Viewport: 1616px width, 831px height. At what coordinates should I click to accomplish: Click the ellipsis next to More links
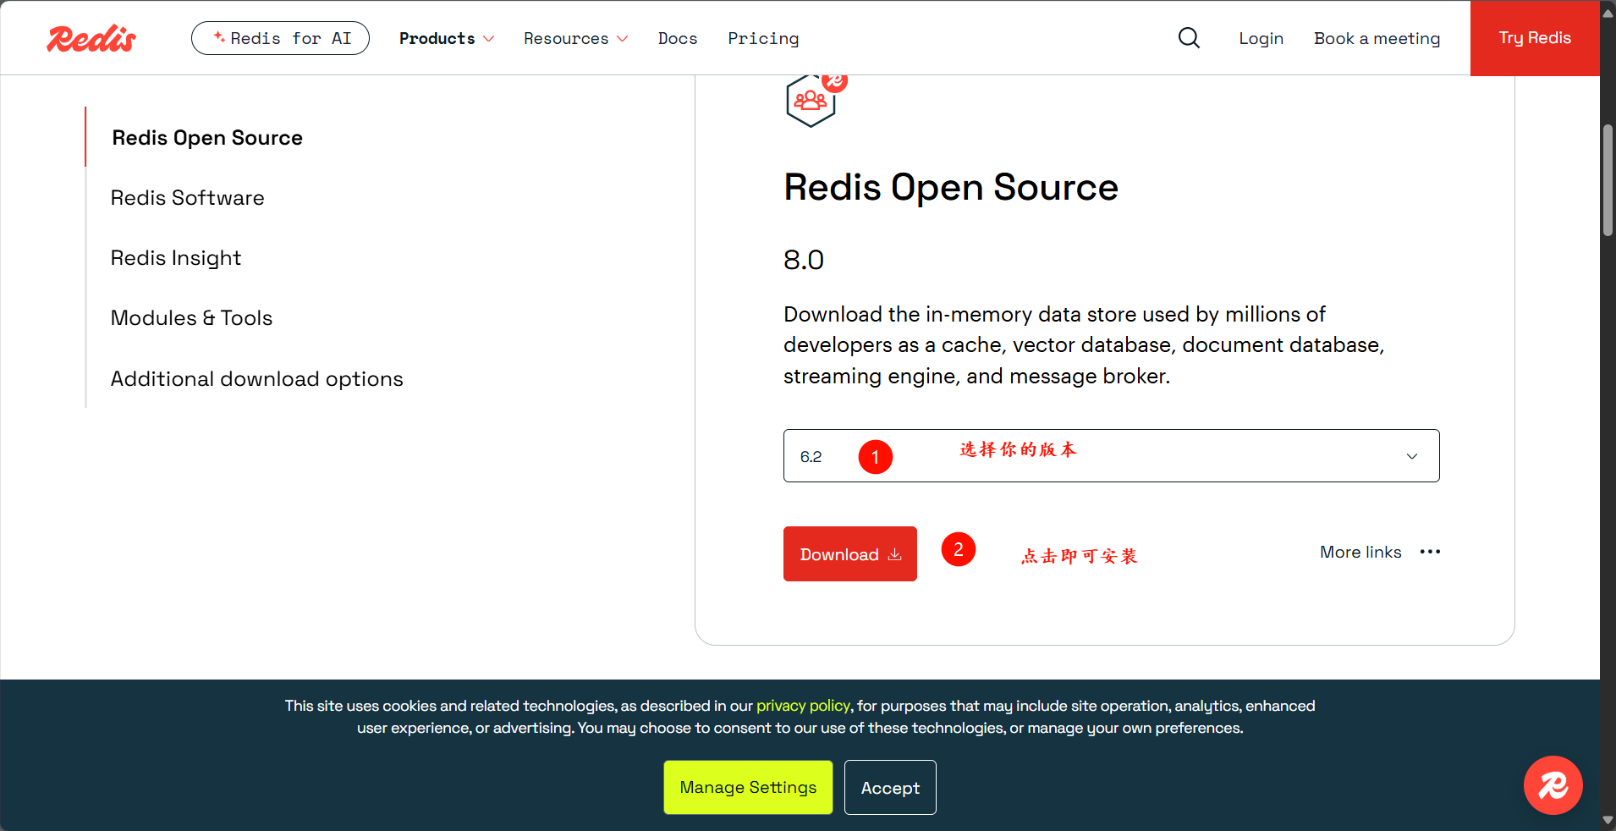tap(1429, 552)
